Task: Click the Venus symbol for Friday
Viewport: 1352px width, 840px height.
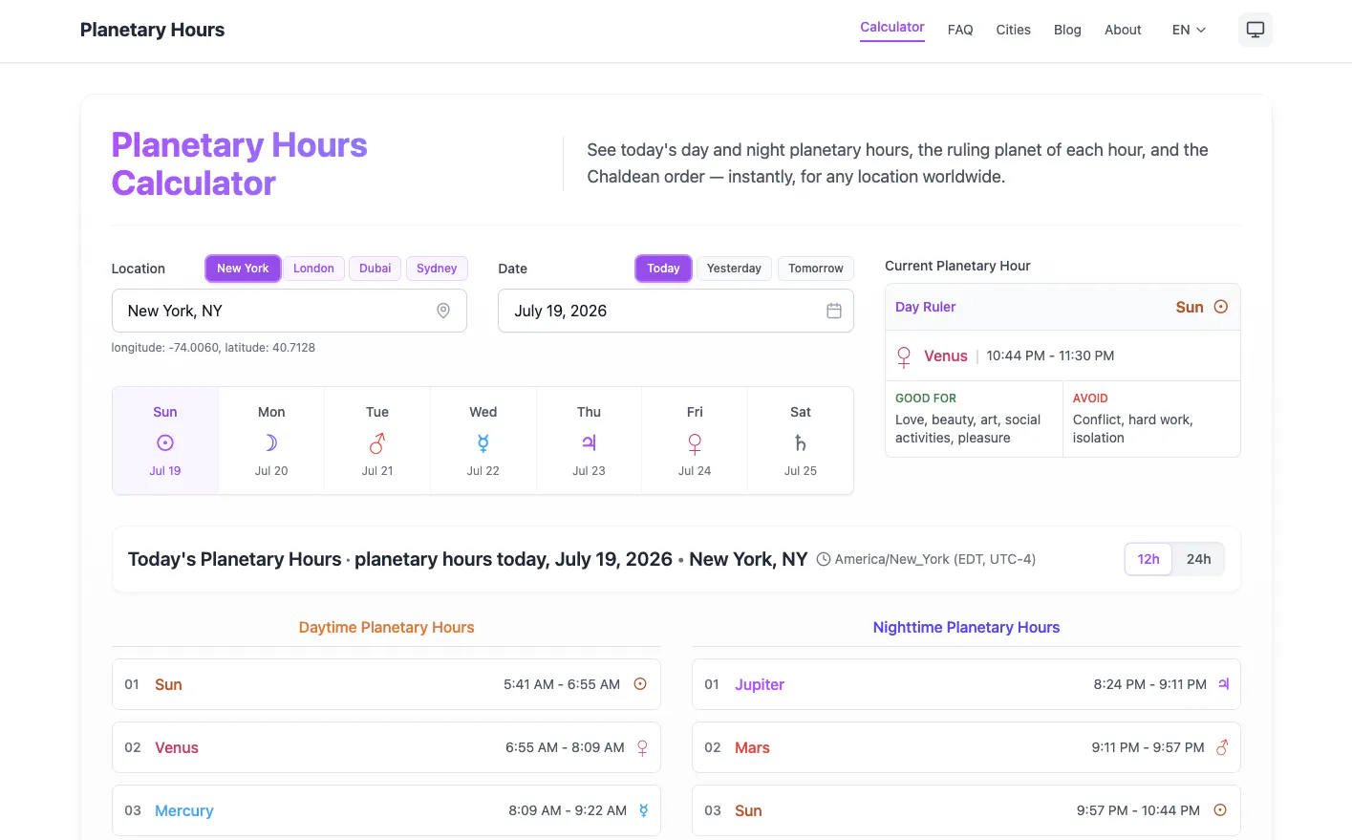Action: point(695,443)
